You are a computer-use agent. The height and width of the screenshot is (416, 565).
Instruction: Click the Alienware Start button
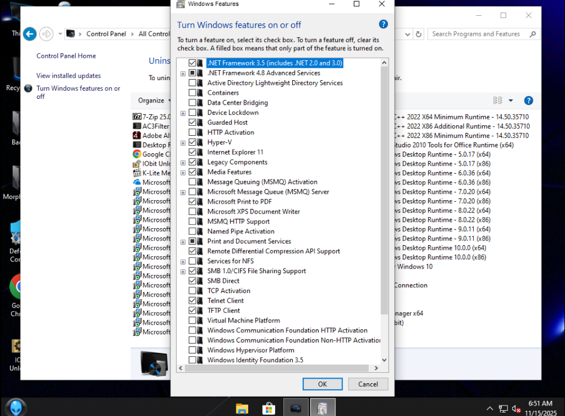[14, 407]
